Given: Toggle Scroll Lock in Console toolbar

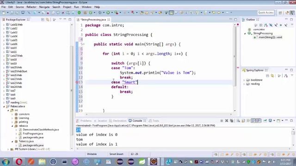Looking at the screenshot, I should coord(243,121).
